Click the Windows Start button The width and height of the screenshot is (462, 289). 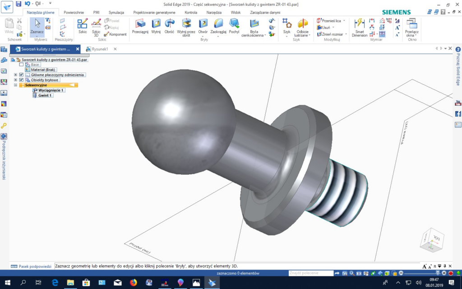pos(7,283)
